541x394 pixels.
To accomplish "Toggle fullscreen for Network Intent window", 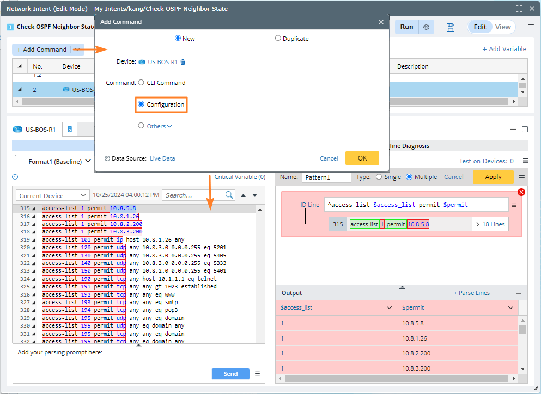I will click(519, 9).
